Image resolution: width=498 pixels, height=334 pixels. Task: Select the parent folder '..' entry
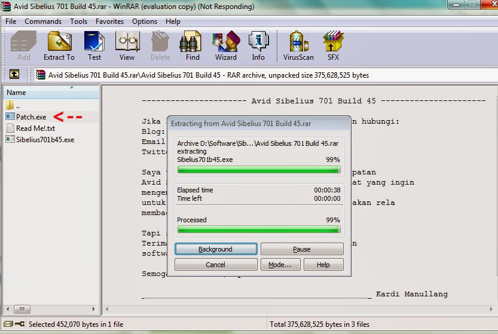[13, 105]
